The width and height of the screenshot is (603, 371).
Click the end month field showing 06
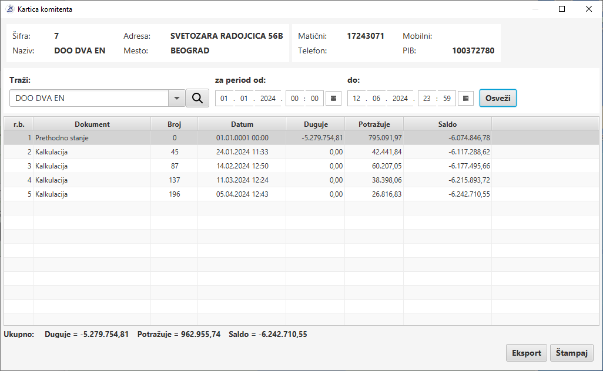[x=376, y=99]
